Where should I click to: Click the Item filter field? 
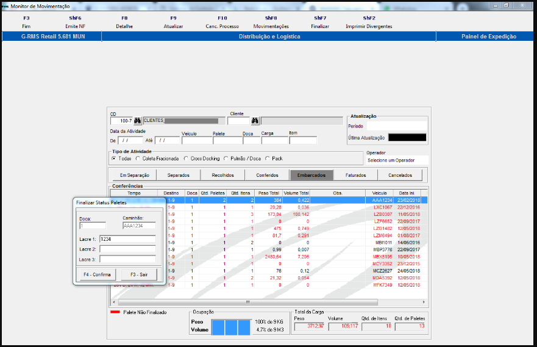click(x=303, y=140)
